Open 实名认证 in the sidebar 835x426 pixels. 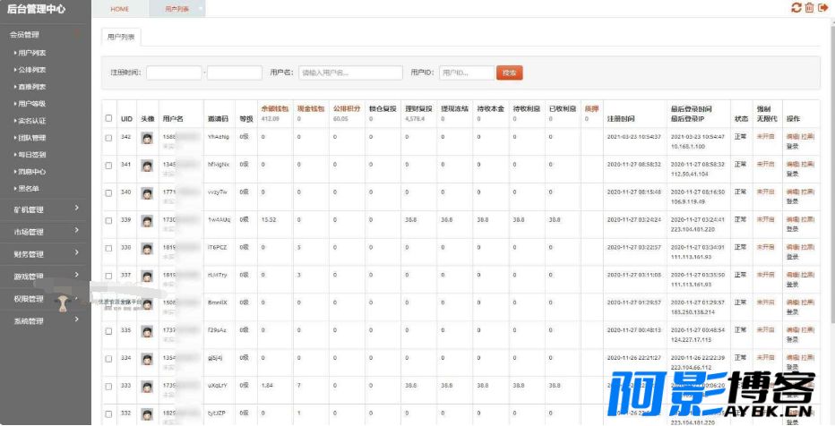pyautogui.click(x=31, y=121)
